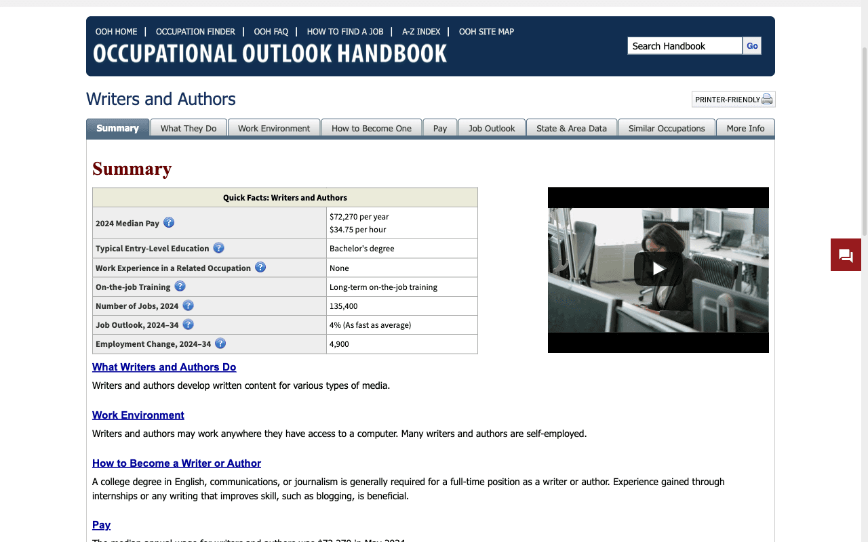Click the "Bachelor's degree" cell
The height and width of the screenshot is (542, 868).
[x=402, y=248]
